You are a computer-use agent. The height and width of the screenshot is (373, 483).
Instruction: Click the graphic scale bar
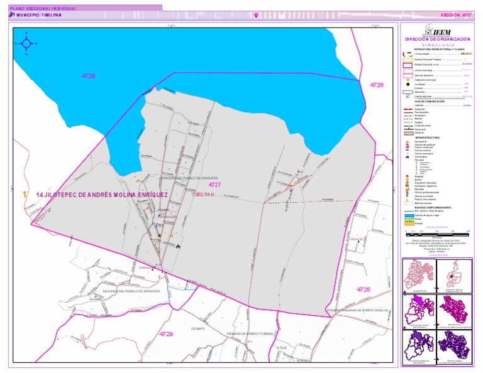click(438, 235)
